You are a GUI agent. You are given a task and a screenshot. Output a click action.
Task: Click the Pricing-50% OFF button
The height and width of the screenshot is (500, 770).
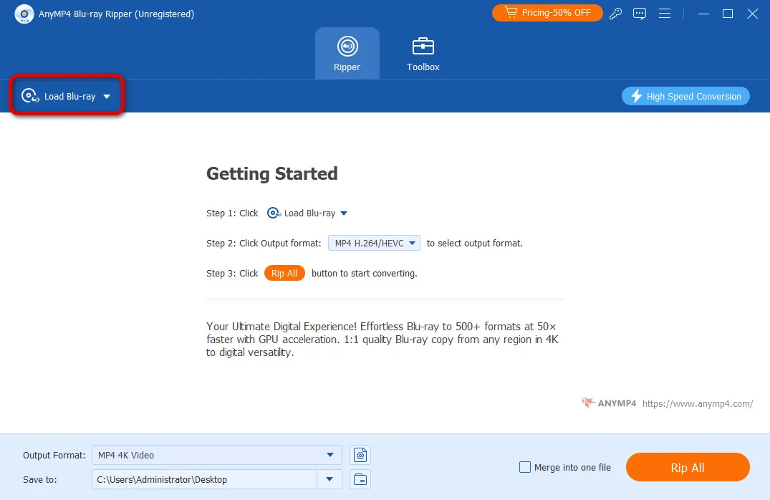click(547, 13)
